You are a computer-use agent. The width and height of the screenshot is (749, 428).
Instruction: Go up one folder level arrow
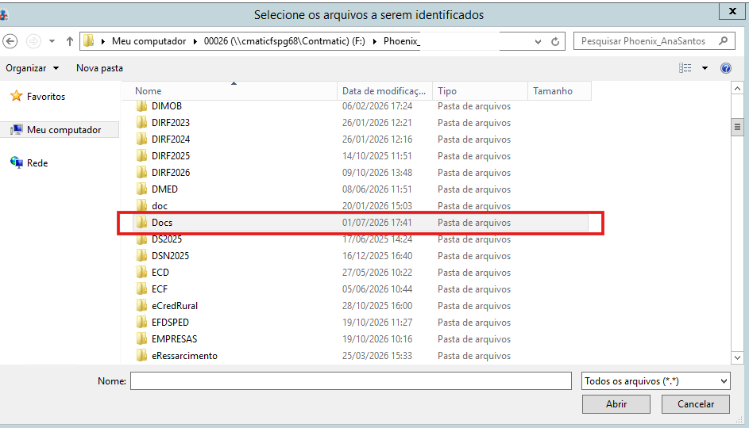tap(70, 41)
